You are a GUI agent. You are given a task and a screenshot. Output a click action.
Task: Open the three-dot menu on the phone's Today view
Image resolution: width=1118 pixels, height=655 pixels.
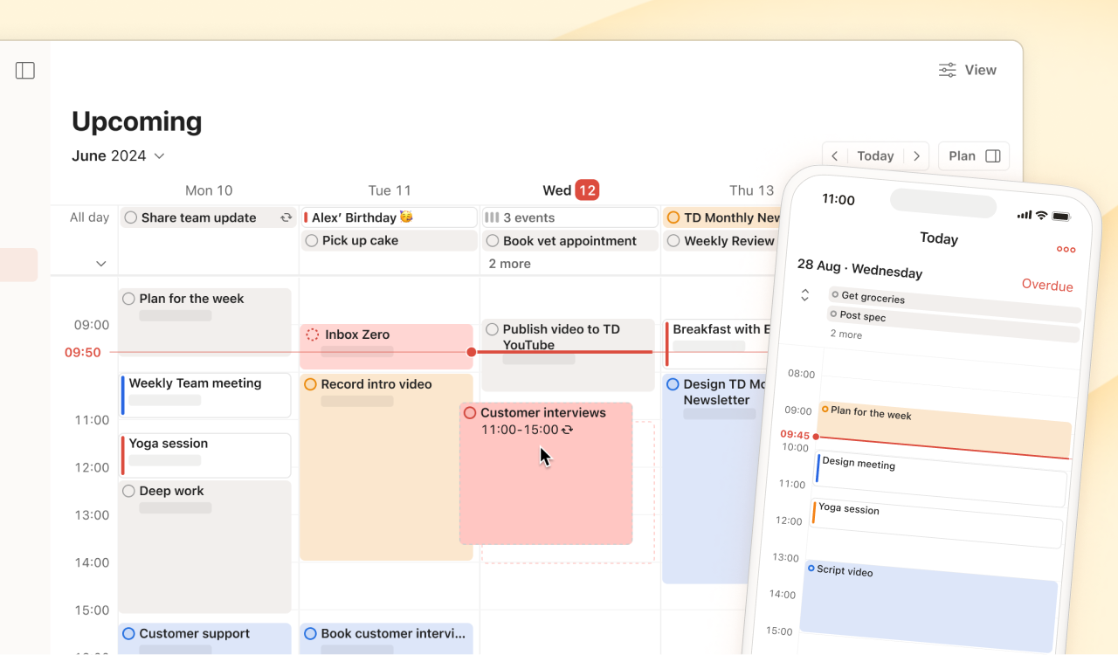click(1066, 249)
